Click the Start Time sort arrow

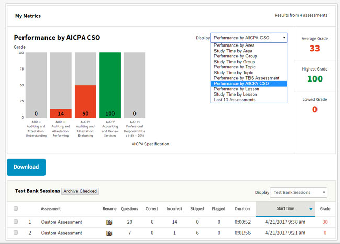click(x=311, y=209)
